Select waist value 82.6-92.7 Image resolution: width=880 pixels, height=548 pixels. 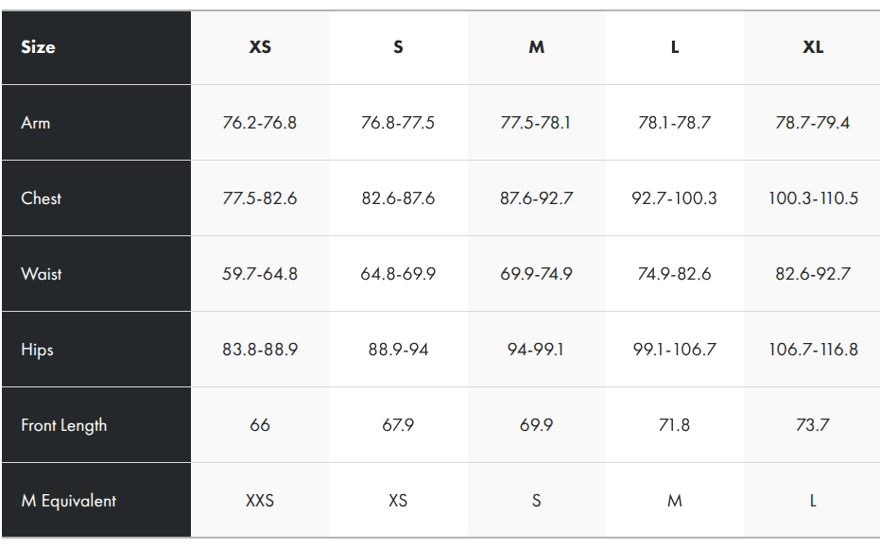pyautogui.click(x=813, y=274)
